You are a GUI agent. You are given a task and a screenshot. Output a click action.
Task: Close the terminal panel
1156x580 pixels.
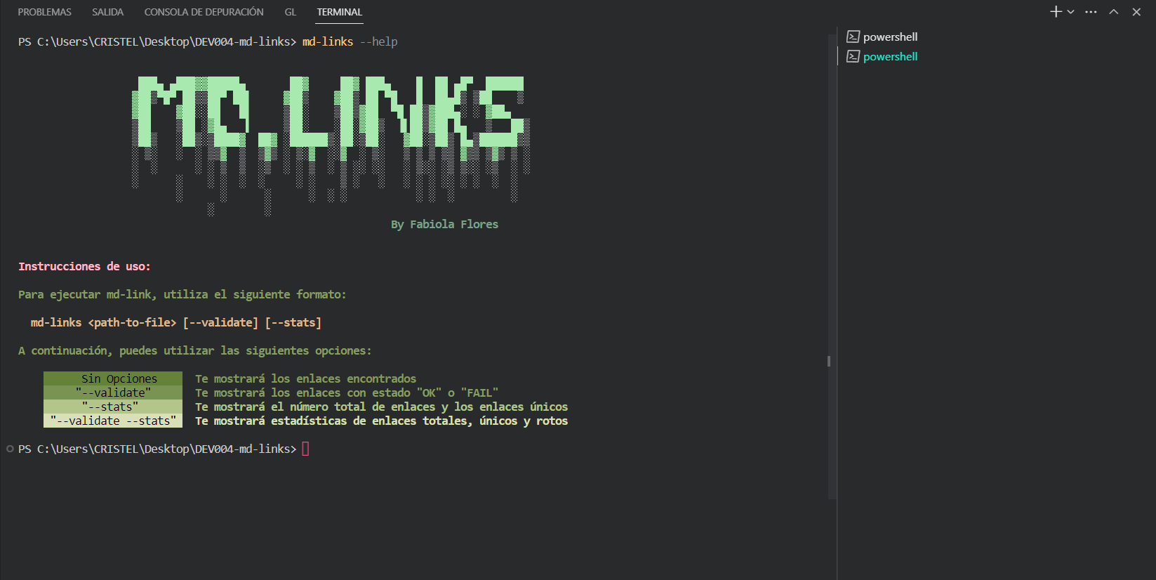pos(1136,12)
